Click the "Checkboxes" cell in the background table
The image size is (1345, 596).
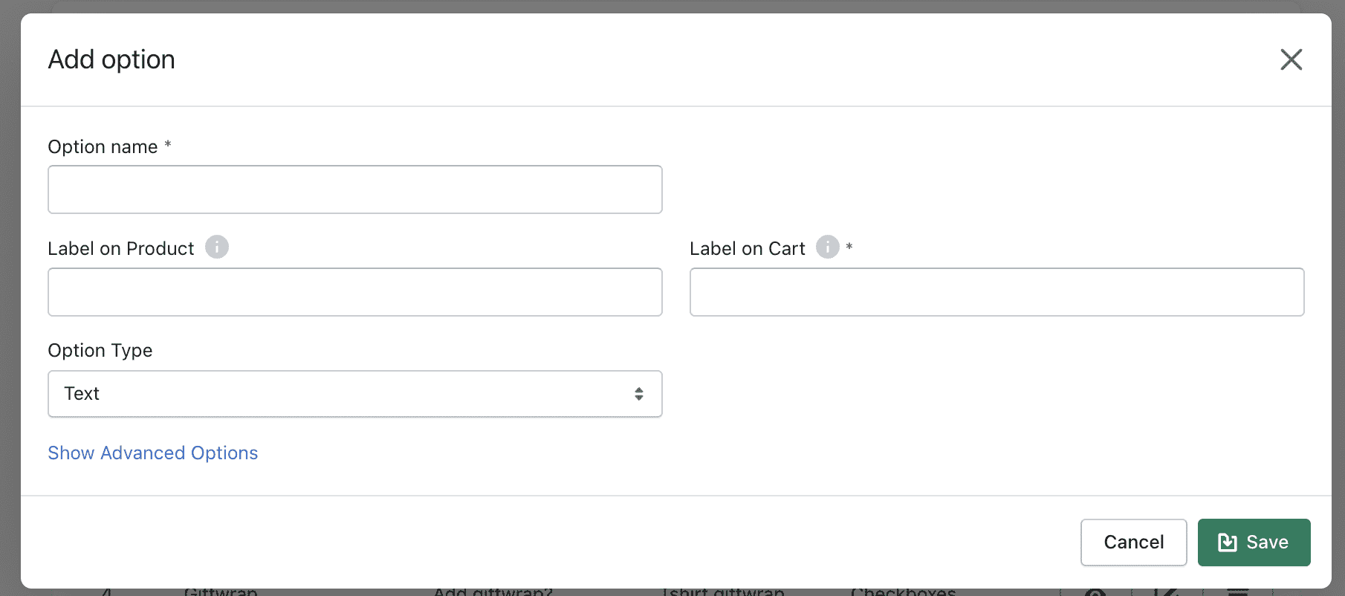point(904,592)
